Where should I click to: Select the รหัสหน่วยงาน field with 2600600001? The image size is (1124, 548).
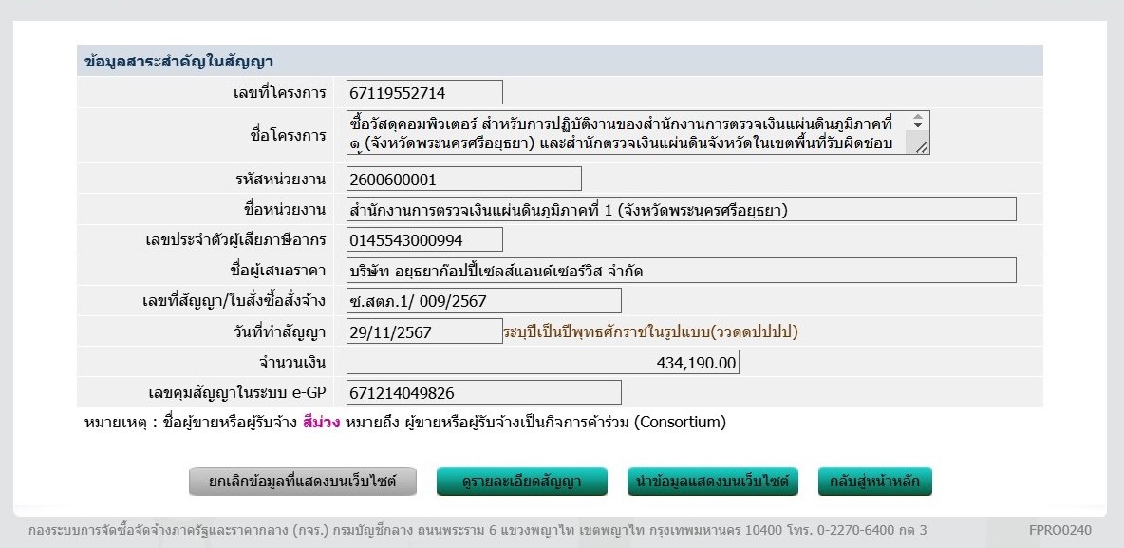(x=463, y=179)
